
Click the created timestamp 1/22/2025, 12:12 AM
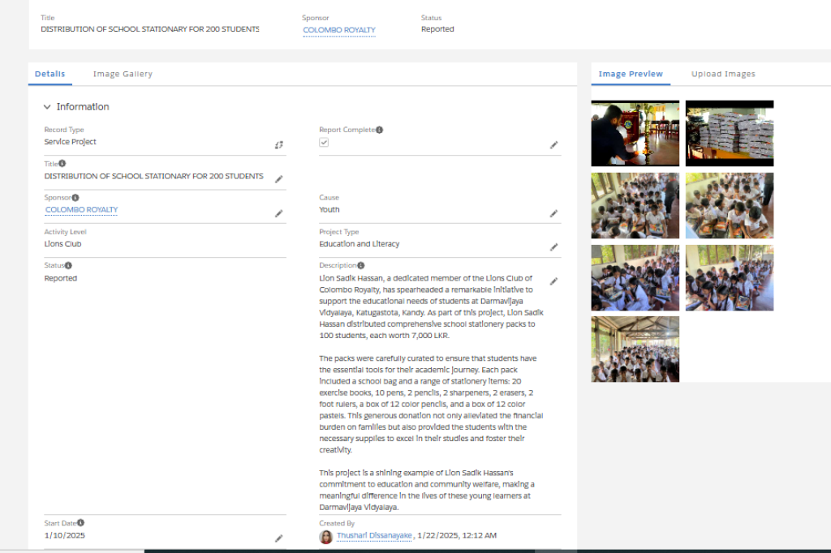pyautogui.click(x=457, y=535)
